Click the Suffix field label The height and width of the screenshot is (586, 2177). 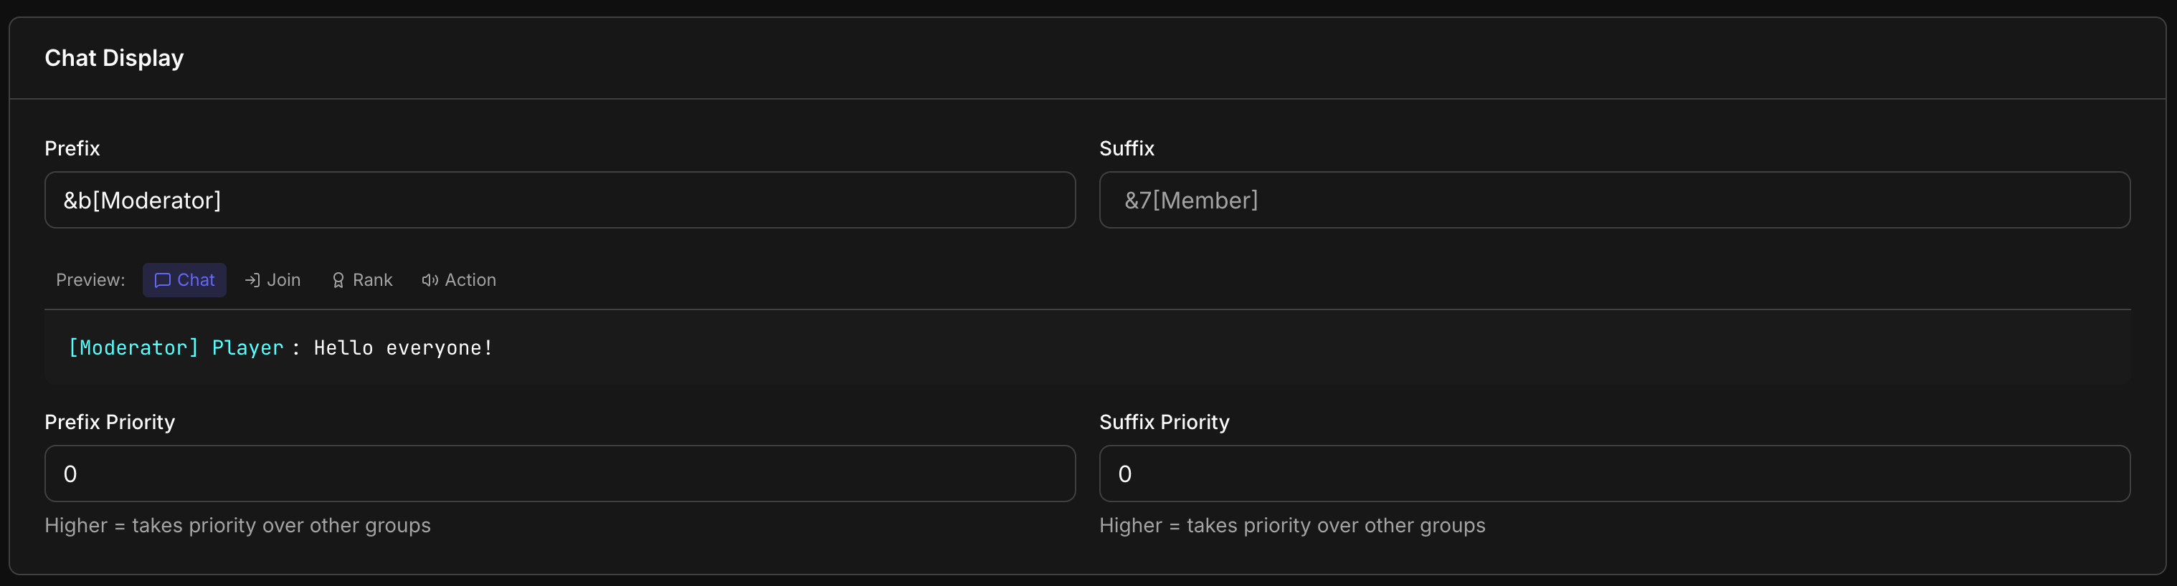1127,148
